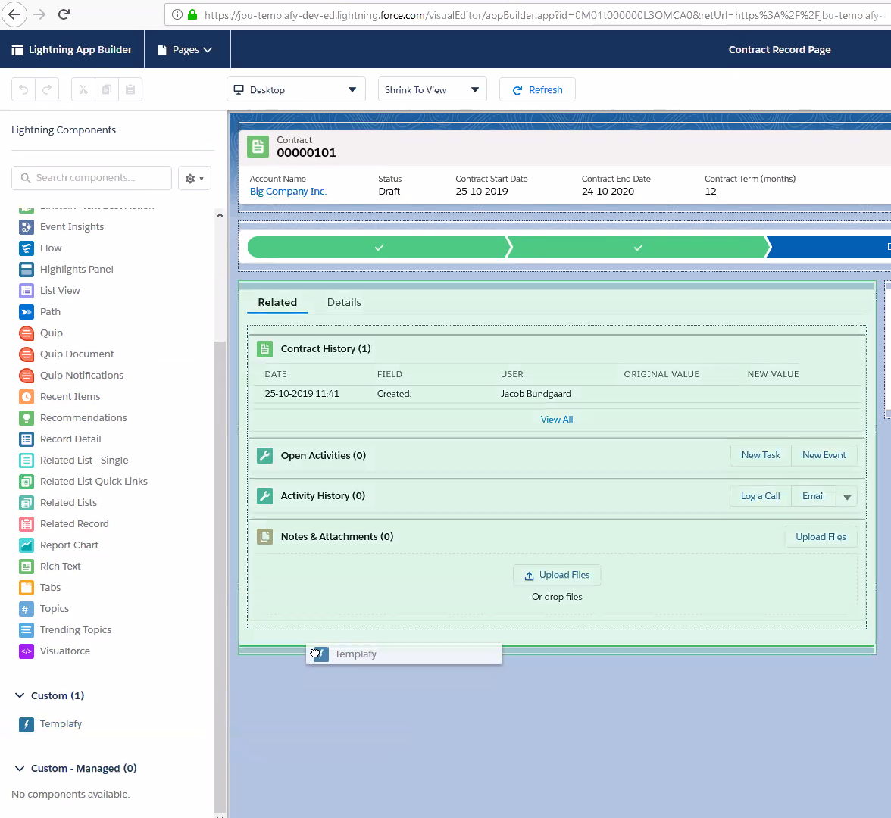Screen dimensions: 891x818
Task: Open Lightning App Builder menu item
Action: click(x=72, y=50)
